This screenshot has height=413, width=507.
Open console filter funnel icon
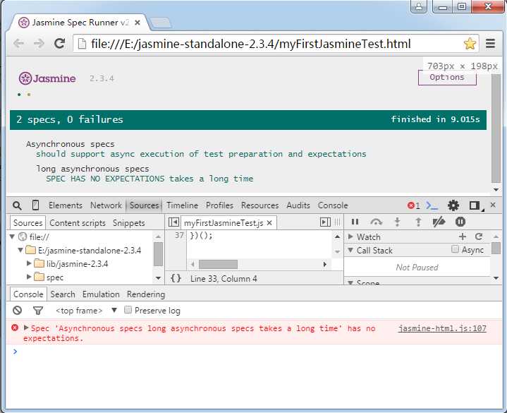point(38,311)
